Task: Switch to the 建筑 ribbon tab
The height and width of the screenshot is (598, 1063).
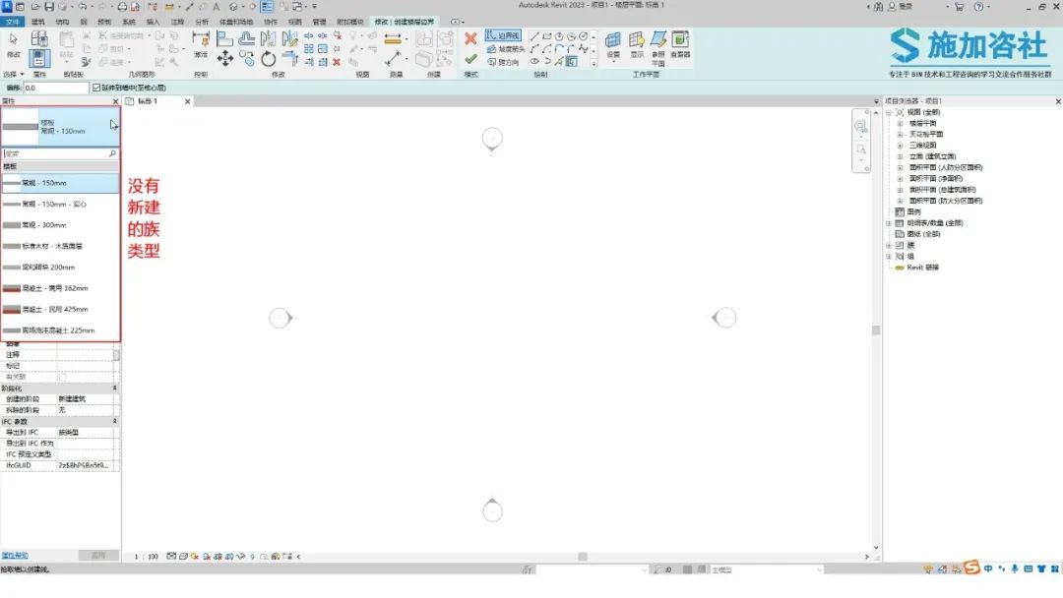Action: coord(38,22)
